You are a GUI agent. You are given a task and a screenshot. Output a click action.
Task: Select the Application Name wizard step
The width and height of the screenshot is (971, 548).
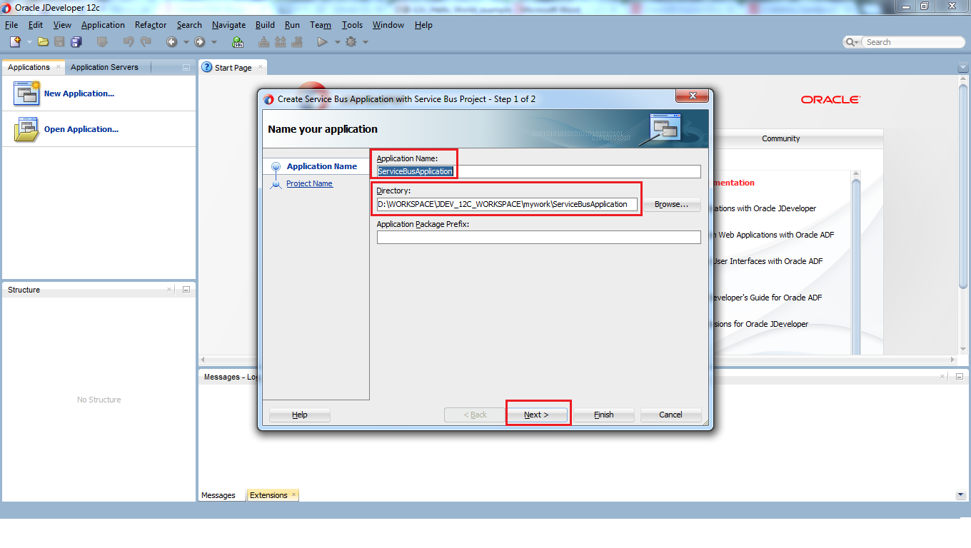pos(321,166)
